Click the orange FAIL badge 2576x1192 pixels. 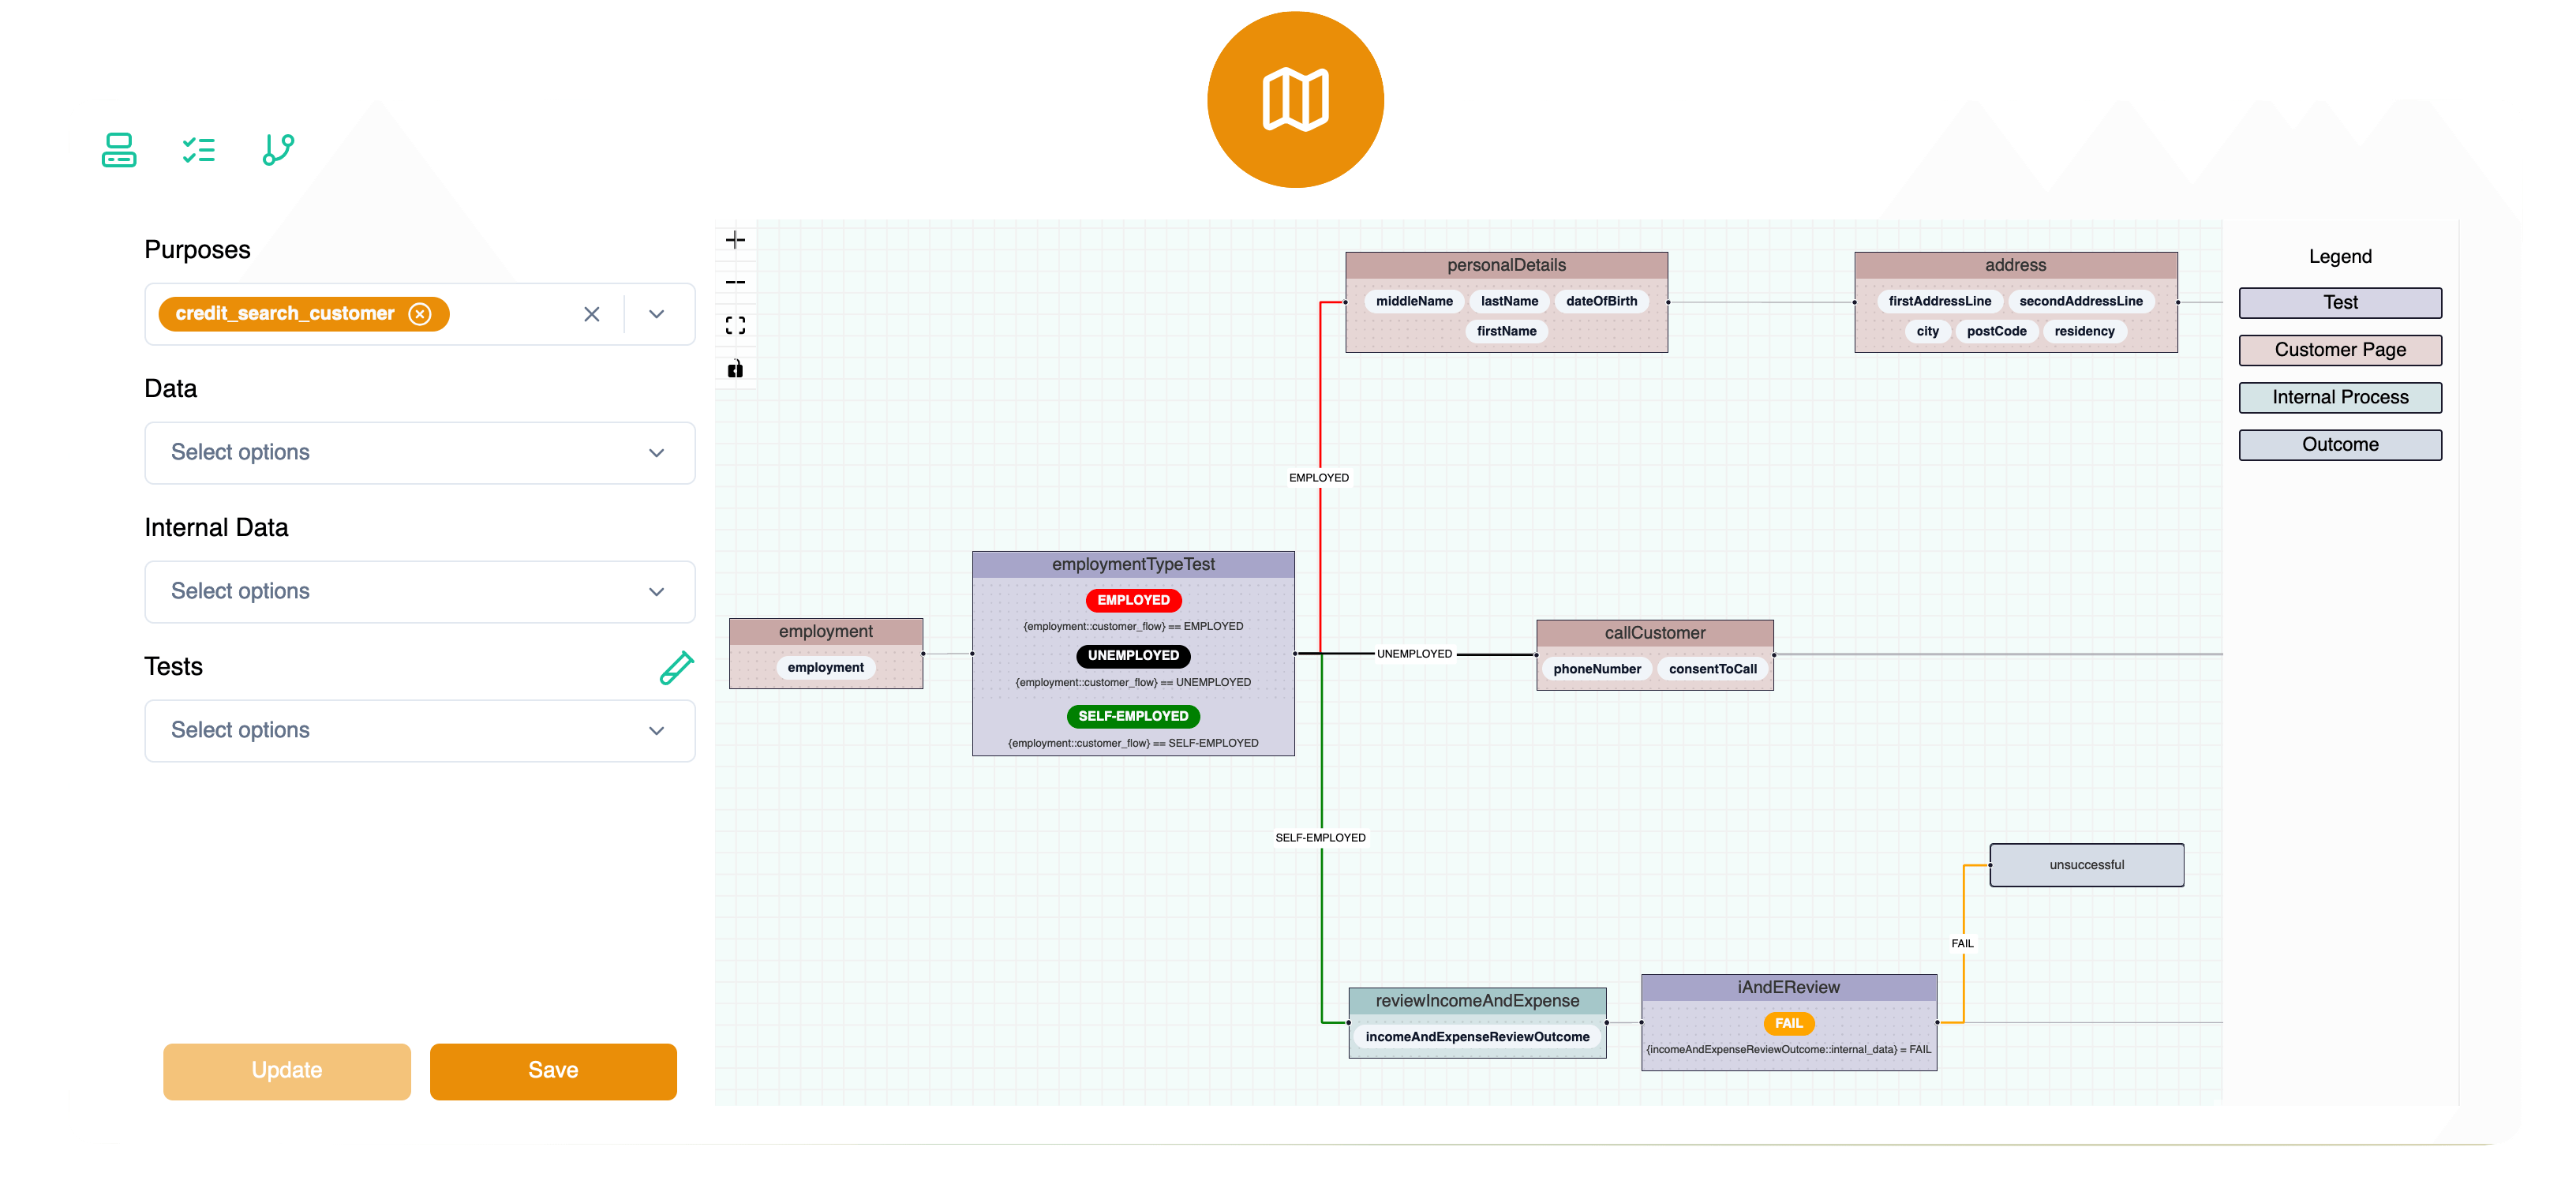pyautogui.click(x=1788, y=1024)
